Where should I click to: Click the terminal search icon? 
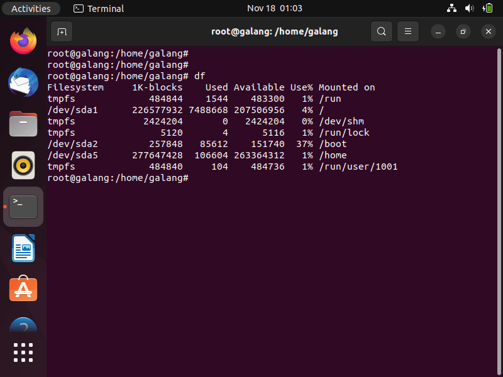pyautogui.click(x=382, y=31)
